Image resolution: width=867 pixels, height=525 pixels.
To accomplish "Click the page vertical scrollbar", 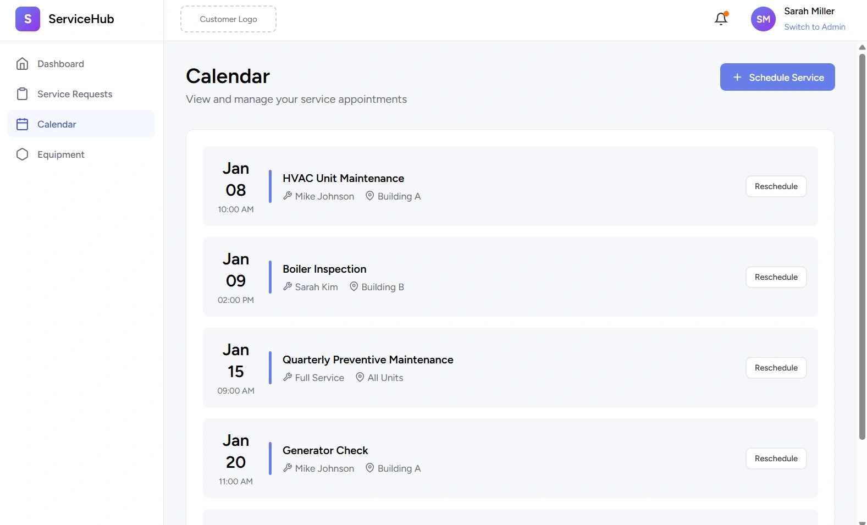I will pos(862,247).
